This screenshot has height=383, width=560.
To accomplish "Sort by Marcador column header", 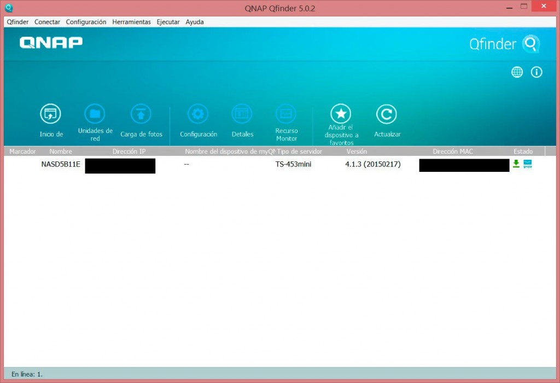I will point(22,152).
